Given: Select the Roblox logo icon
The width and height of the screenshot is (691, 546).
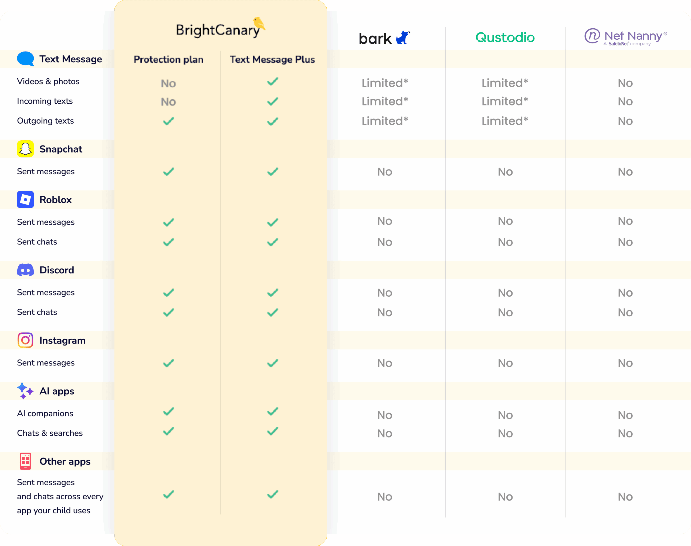Looking at the screenshot, I should tap(25, 199).
